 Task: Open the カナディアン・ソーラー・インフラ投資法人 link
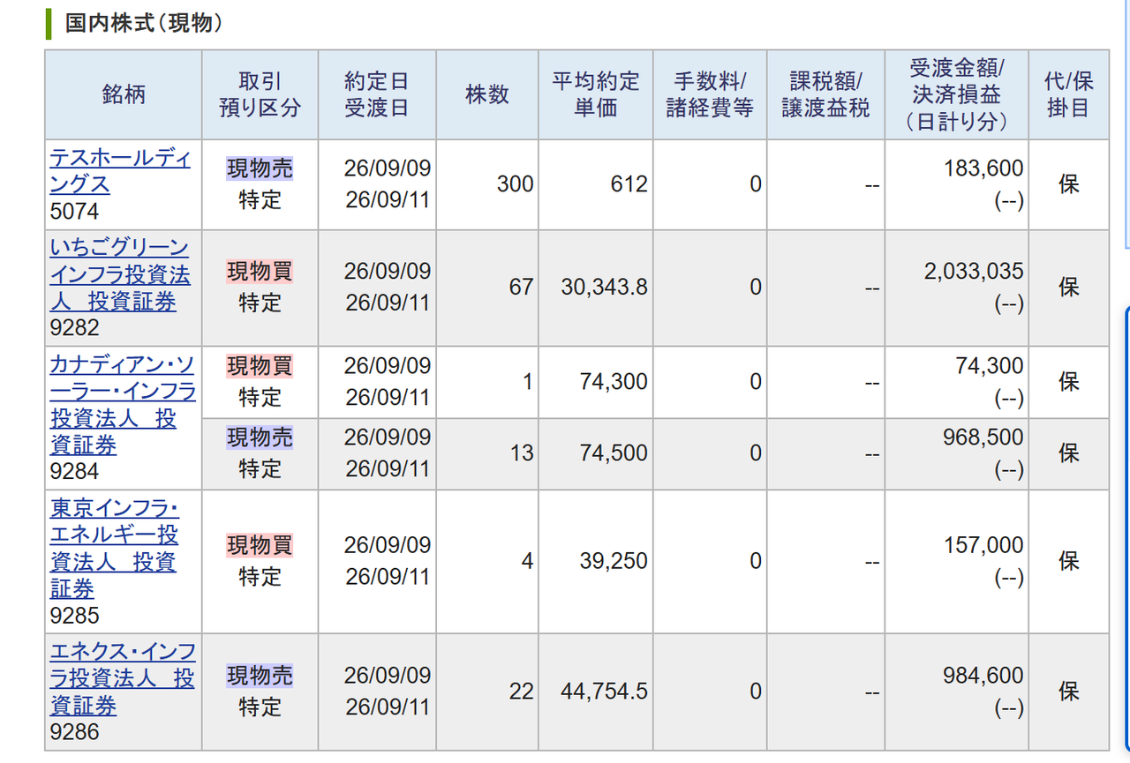point(123,403)
